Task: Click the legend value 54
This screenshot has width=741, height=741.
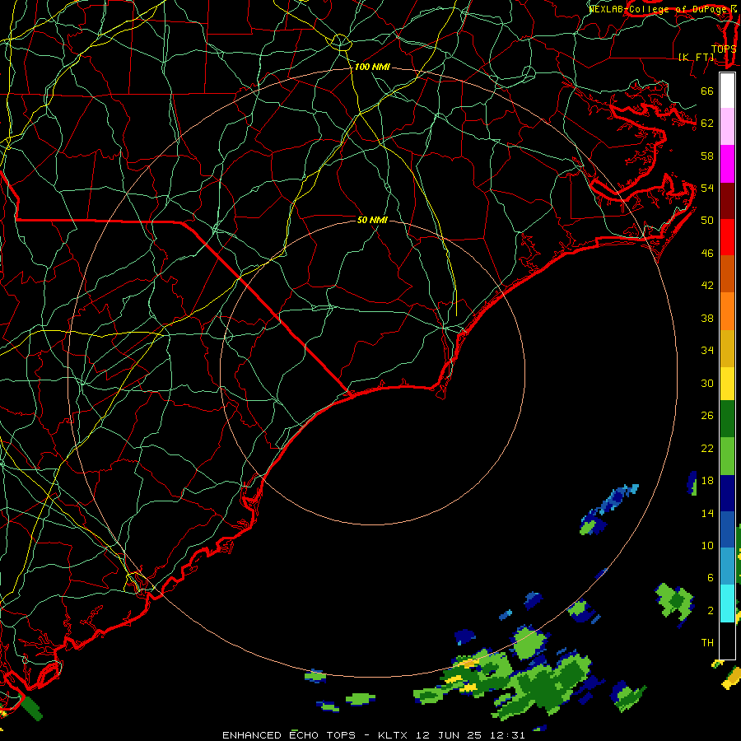Action: [x=707, y=189]
